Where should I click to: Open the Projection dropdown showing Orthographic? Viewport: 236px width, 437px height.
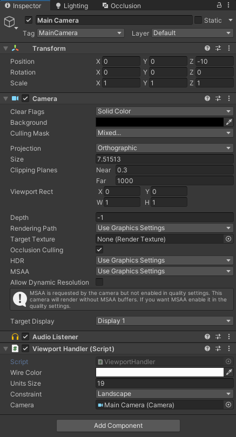point(164,148)
